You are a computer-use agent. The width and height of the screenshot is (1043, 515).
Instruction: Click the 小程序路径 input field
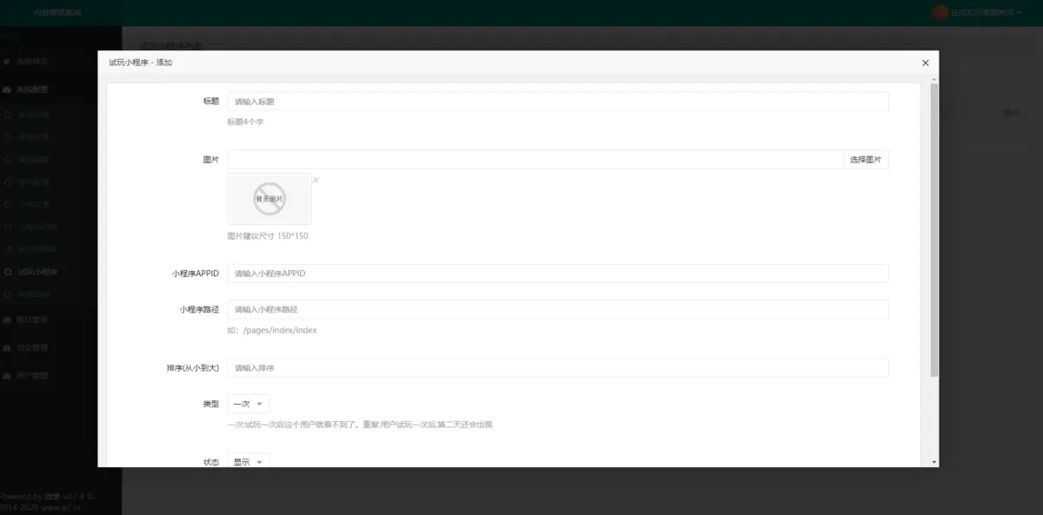tap(558, 310)
